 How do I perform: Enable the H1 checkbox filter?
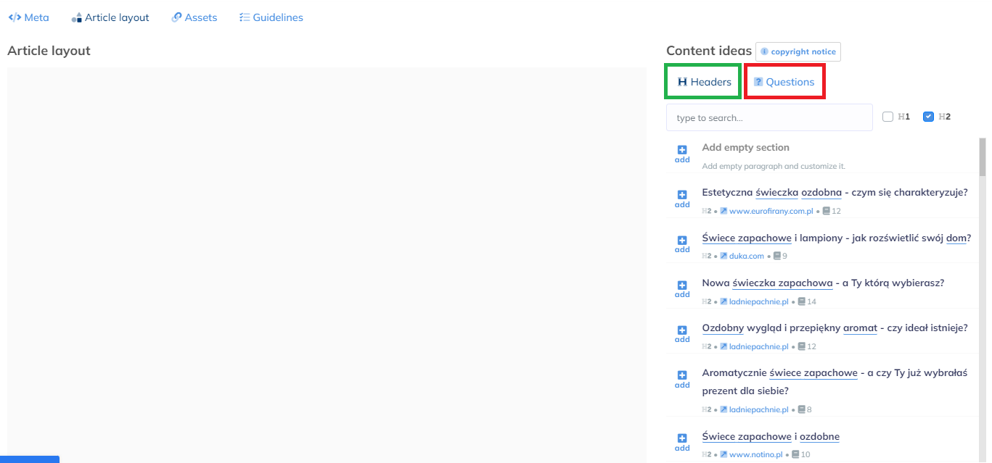click(x=888, y=117)
